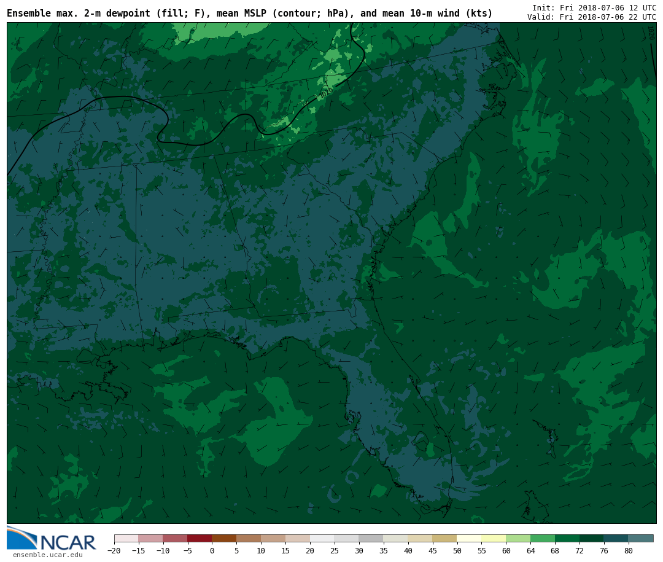663x562 pixels.
Task: Click the colorbar swatch between -15 and -10
Action: [x=150, y=538]
